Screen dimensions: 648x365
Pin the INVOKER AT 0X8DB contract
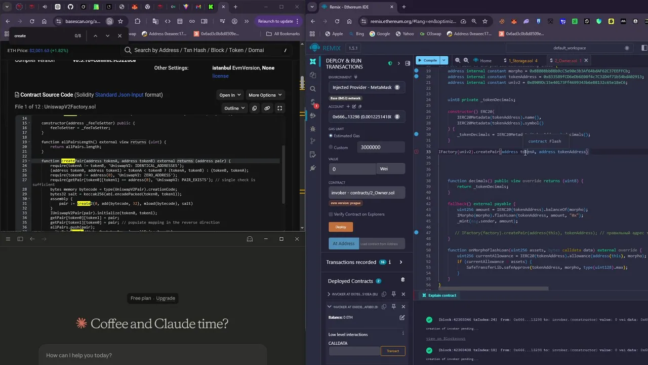(393, 307)
